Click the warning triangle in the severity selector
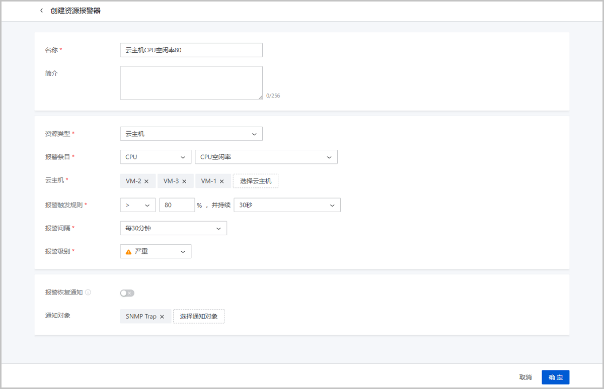Viewport: 604px width, 389px height. (128, 251)
